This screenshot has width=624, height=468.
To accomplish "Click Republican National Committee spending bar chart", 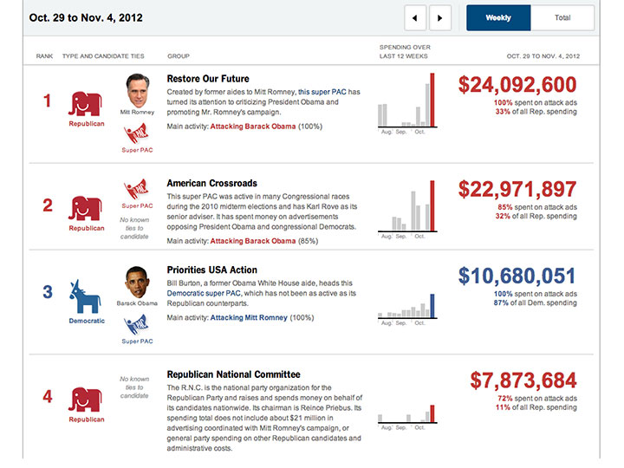I will tap(407, 416).
